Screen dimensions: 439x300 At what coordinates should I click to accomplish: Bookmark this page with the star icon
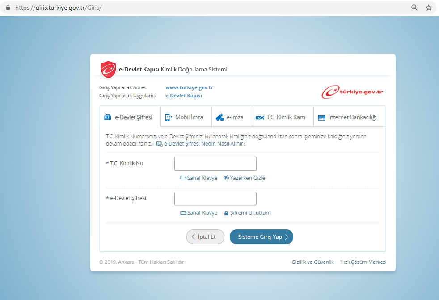point(429,8)
